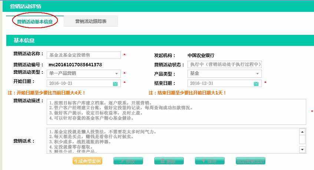This screenshot has height=170, width=314.
Task: Open the 结束日期 calendar picker icon
Action: [x=256, y=84]
